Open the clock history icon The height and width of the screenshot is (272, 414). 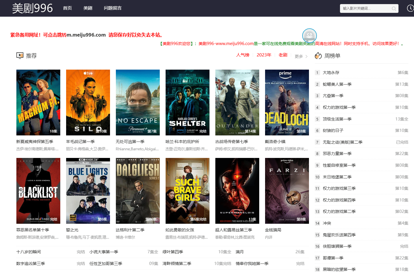[410, 8]
